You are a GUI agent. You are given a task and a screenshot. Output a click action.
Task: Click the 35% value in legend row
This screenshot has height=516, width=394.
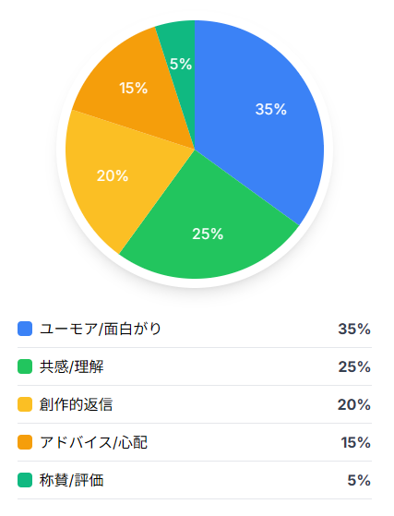[x=354, y=330]
